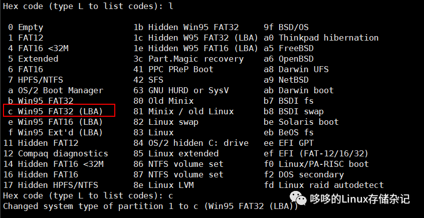Click the Linux storage notes watermark text
Viewport: 424px width, 218px height.
(x=360, y=199)
